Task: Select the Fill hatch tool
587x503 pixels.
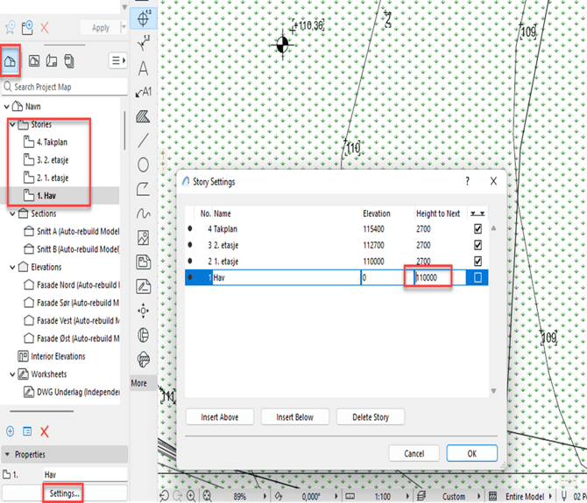Action: (x=143, y=115)
